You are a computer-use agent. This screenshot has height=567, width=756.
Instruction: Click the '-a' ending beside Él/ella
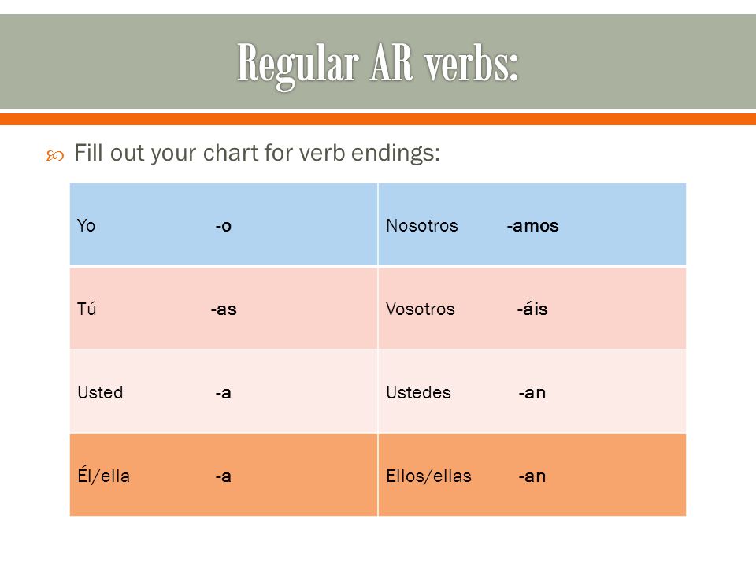point(223,476)
